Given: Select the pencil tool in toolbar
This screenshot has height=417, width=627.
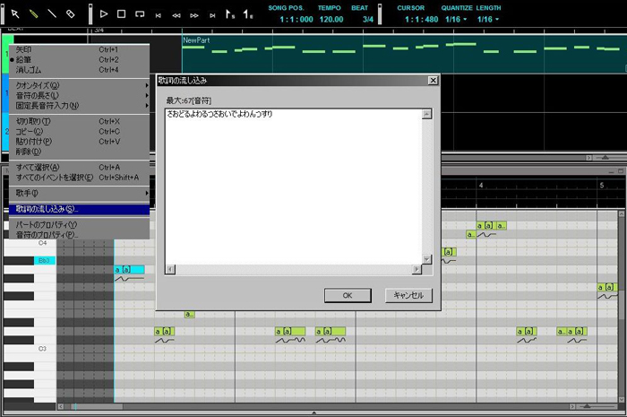Looking at the screenshot, I should click(x=34, y=13).
